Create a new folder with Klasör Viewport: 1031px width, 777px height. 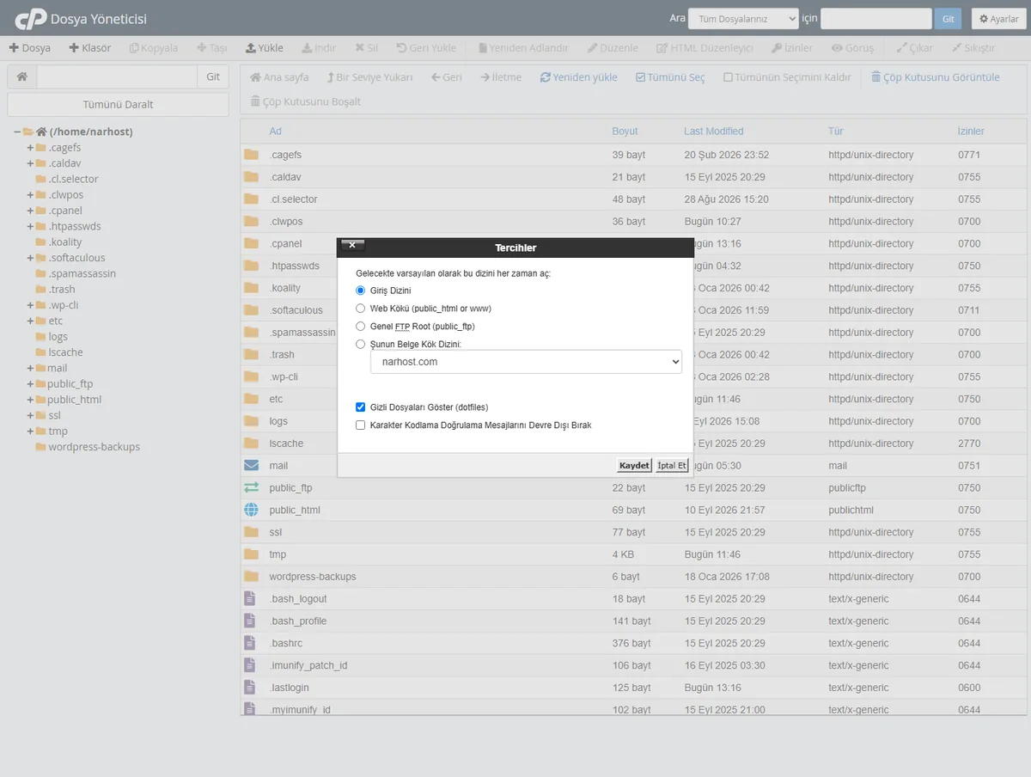tap(90, 48)
